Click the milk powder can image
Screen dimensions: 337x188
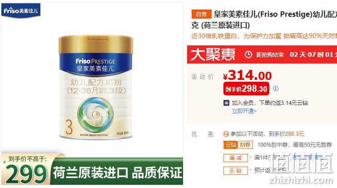[96, 88]
